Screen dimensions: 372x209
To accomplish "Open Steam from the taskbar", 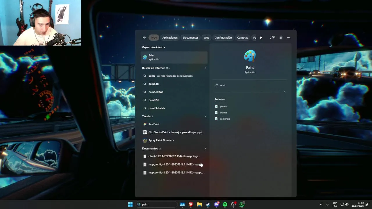I will pyautogui.click(x=208, y=204).
